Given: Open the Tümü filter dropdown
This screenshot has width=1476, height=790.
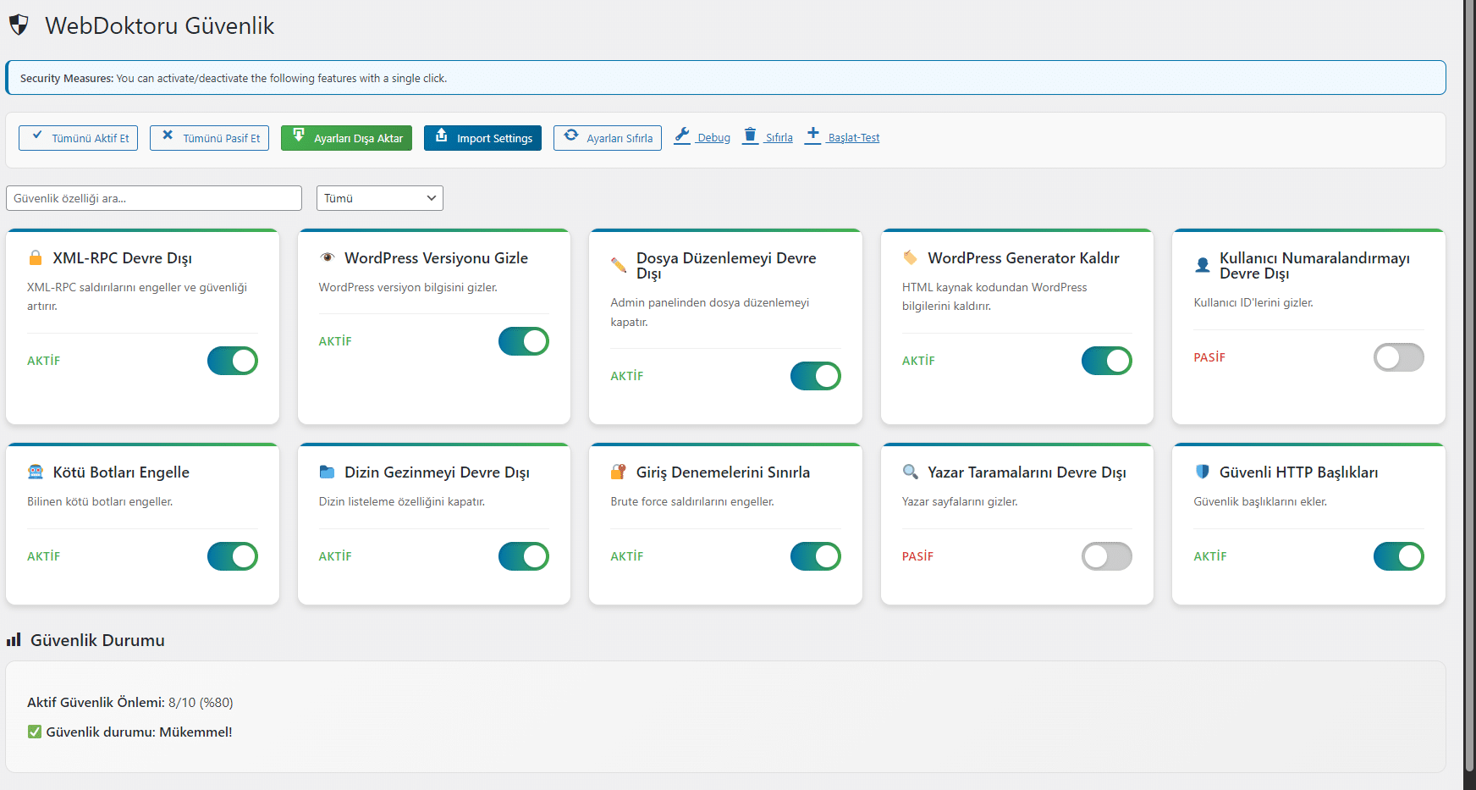Looking at the screenshot, I should [x=380, y=198].
